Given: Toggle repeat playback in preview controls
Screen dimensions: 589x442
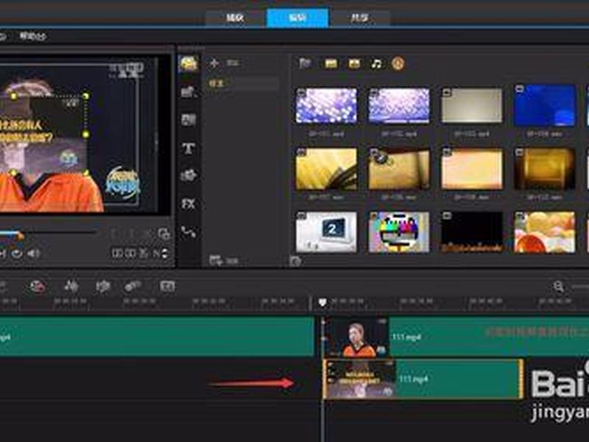Looking at the screenshot, I should tap(16, 253).
